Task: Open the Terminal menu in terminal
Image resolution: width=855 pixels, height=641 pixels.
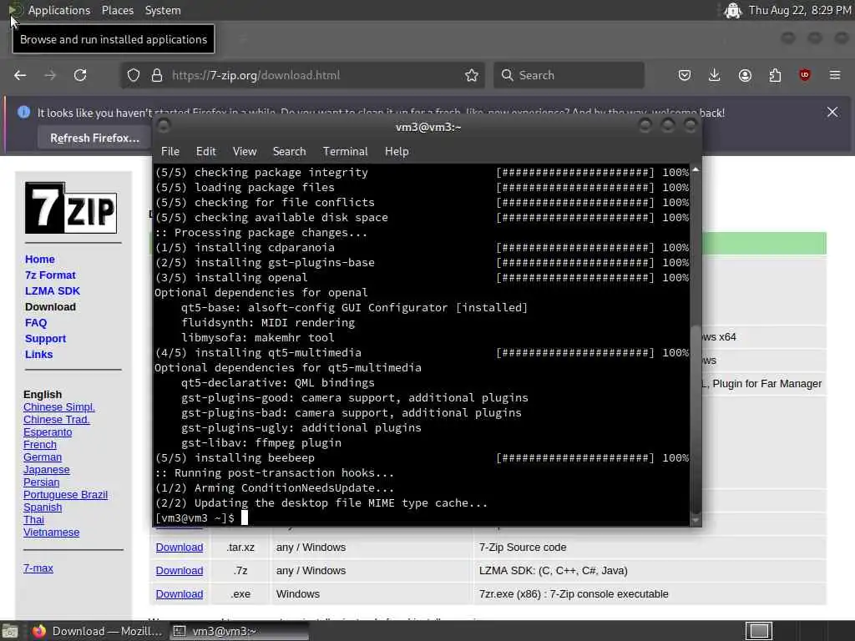Action: (345, 151)
